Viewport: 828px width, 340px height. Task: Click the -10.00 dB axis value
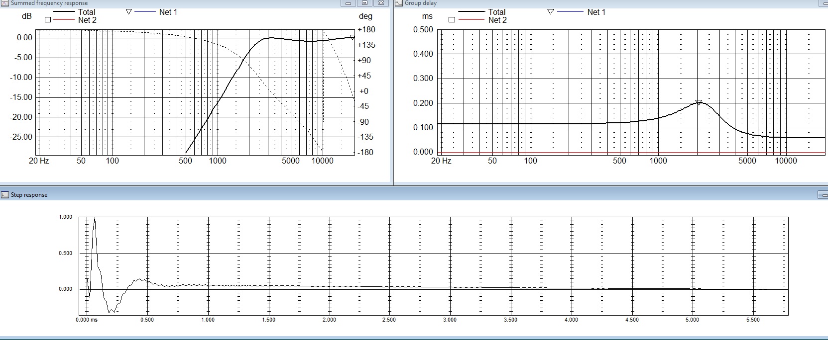21,77
